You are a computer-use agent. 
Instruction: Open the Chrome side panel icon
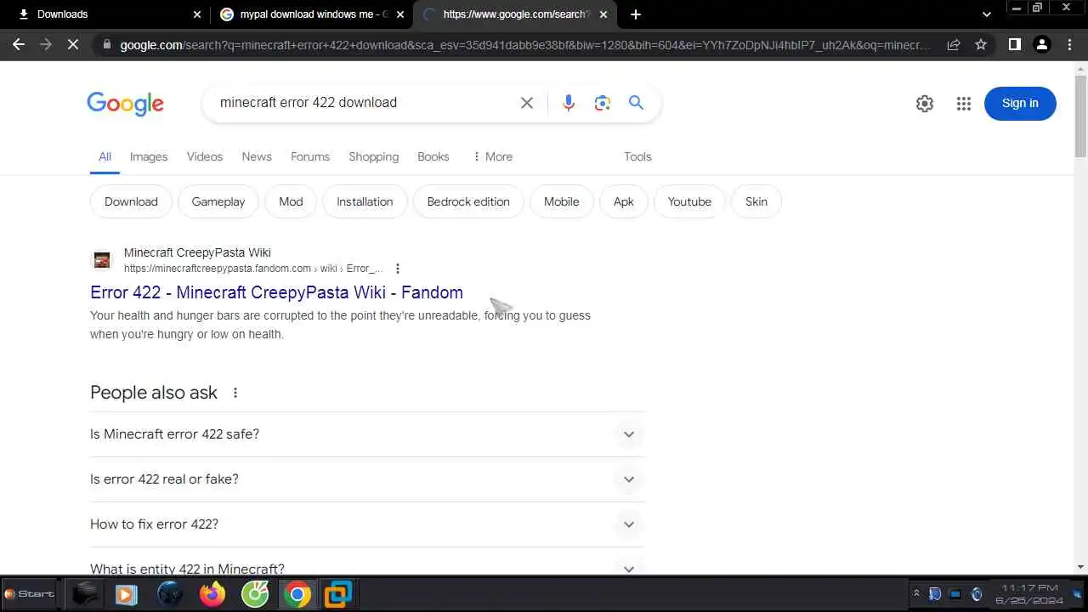[x=1014, y=44]
